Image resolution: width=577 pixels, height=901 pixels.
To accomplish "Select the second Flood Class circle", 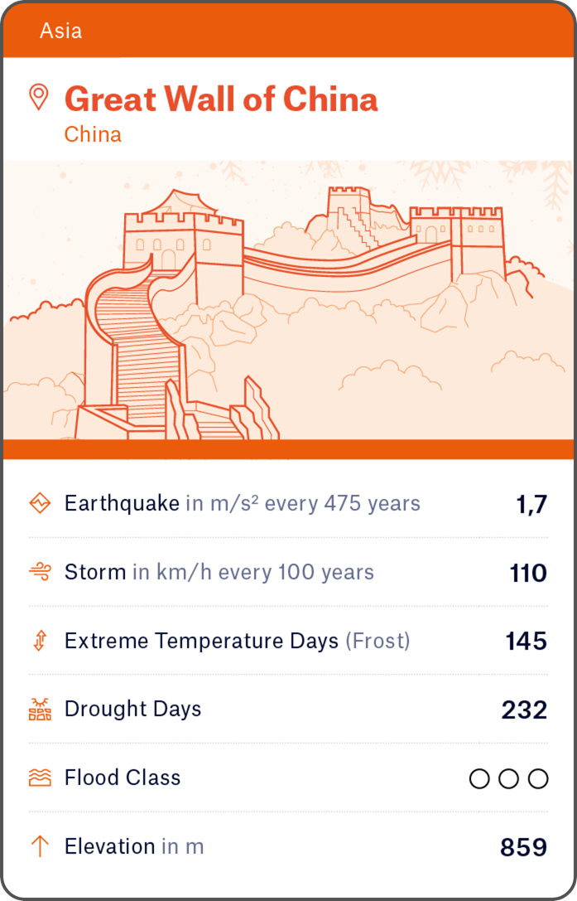I will point(509,778).
